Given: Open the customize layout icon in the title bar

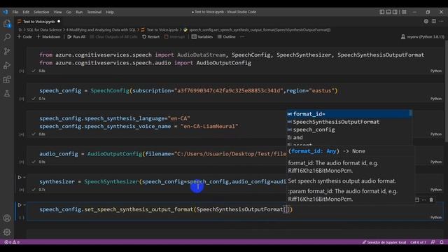Looking at the screenshot, I should click(404, 12).
